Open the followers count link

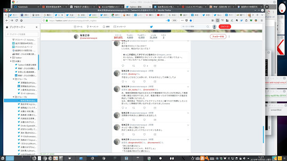[142, 36]
